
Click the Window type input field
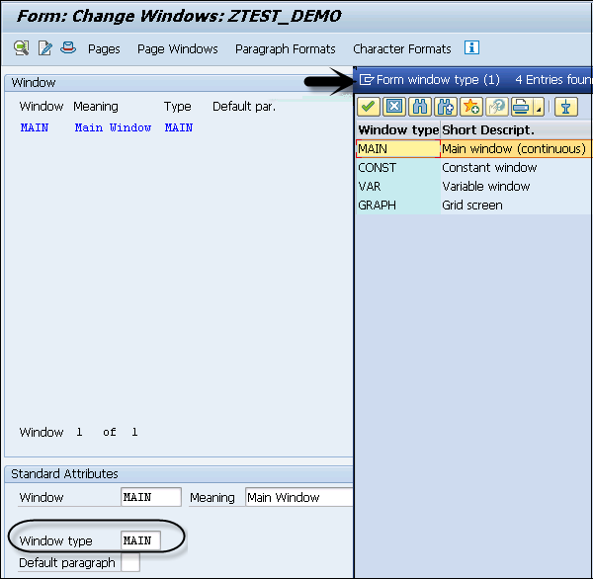tap(139, 540)
